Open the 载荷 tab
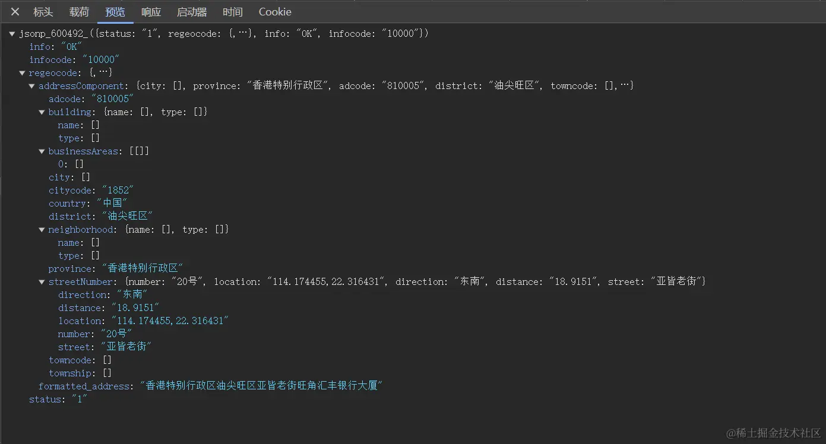Screen dimensions: 826x444 79,12
